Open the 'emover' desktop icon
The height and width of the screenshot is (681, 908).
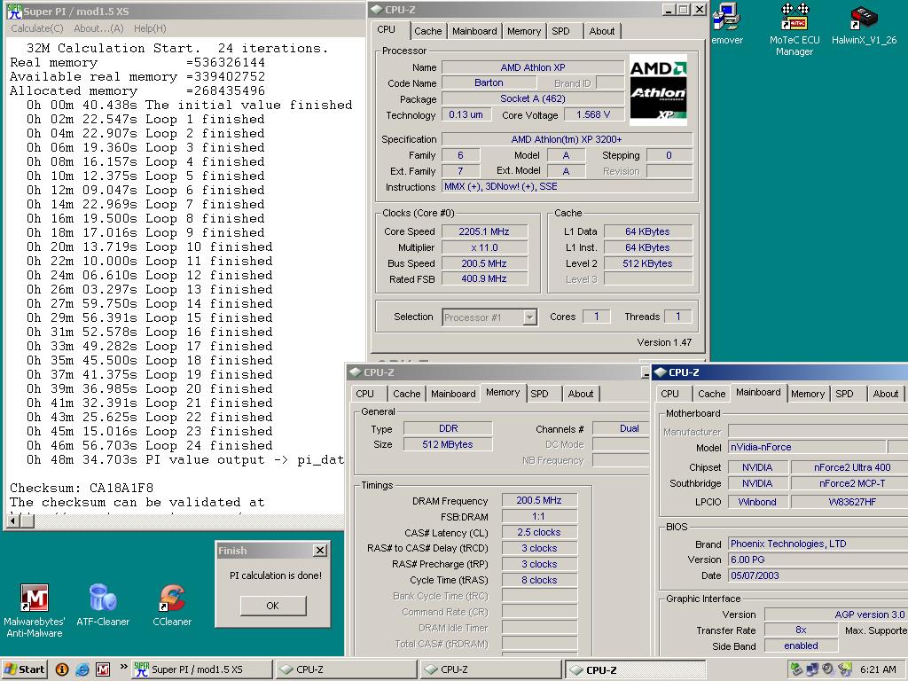click(x=726, y=17)
